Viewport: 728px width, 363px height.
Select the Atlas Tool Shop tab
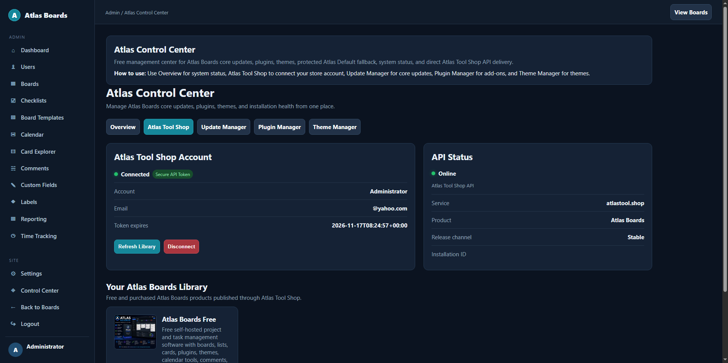point(168,127)
